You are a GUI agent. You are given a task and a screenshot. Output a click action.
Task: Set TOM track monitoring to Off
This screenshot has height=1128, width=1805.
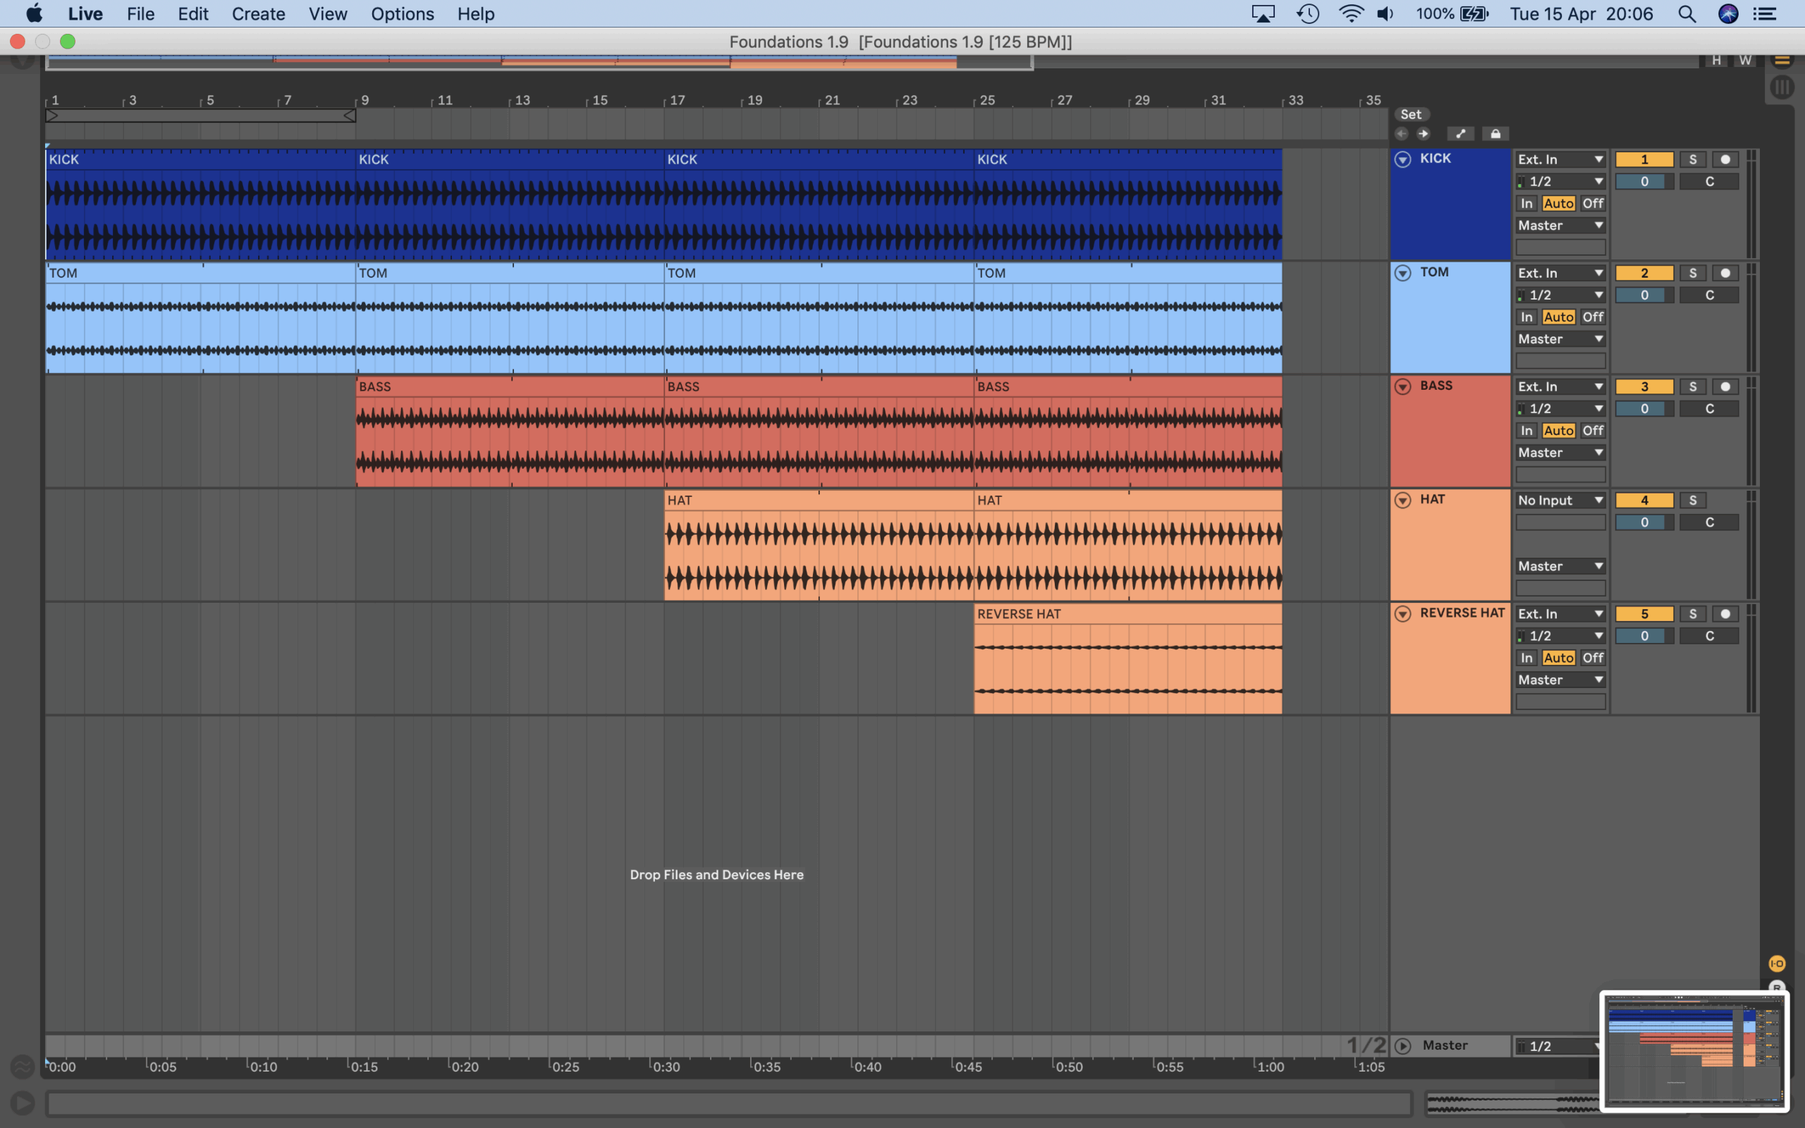(1593, 317)
